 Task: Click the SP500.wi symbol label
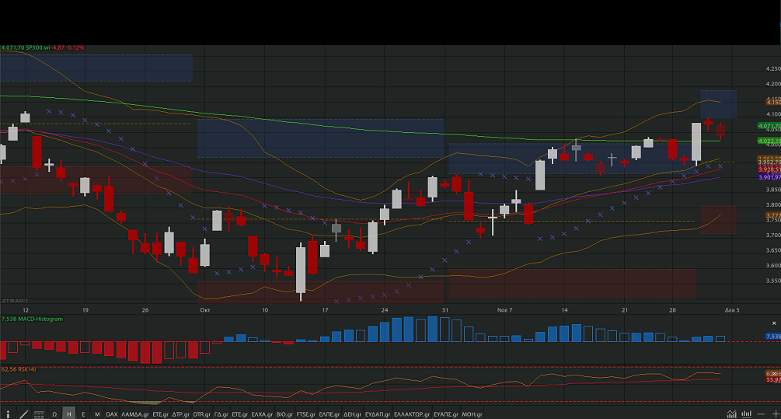[37, 48]
